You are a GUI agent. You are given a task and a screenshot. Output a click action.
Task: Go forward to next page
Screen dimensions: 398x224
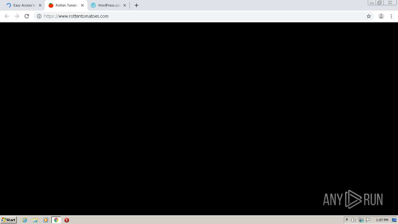point(17,16)
